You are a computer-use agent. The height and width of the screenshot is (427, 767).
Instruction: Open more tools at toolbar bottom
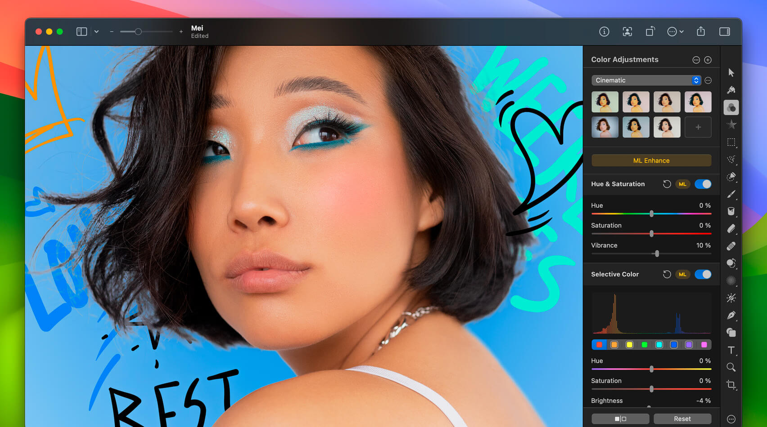tap(731, 419)
